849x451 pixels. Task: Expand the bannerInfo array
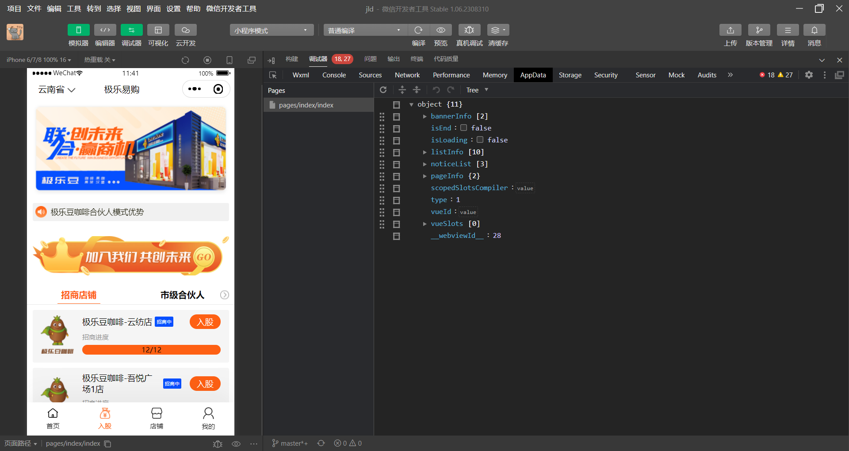point(425,116)
